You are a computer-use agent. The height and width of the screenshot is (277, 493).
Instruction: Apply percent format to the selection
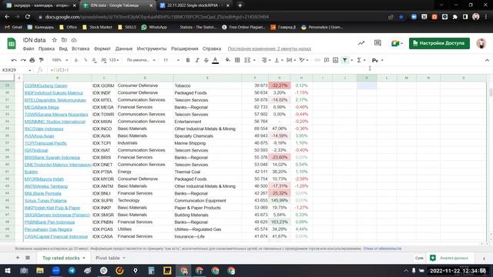point(86,60)
